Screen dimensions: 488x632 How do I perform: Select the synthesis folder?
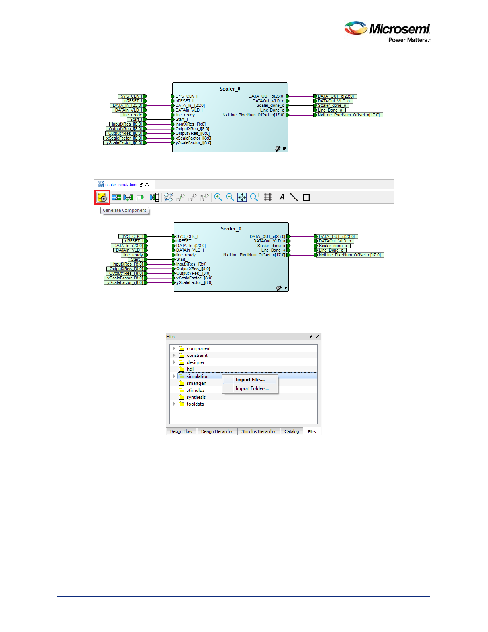(x=192, y=397)
